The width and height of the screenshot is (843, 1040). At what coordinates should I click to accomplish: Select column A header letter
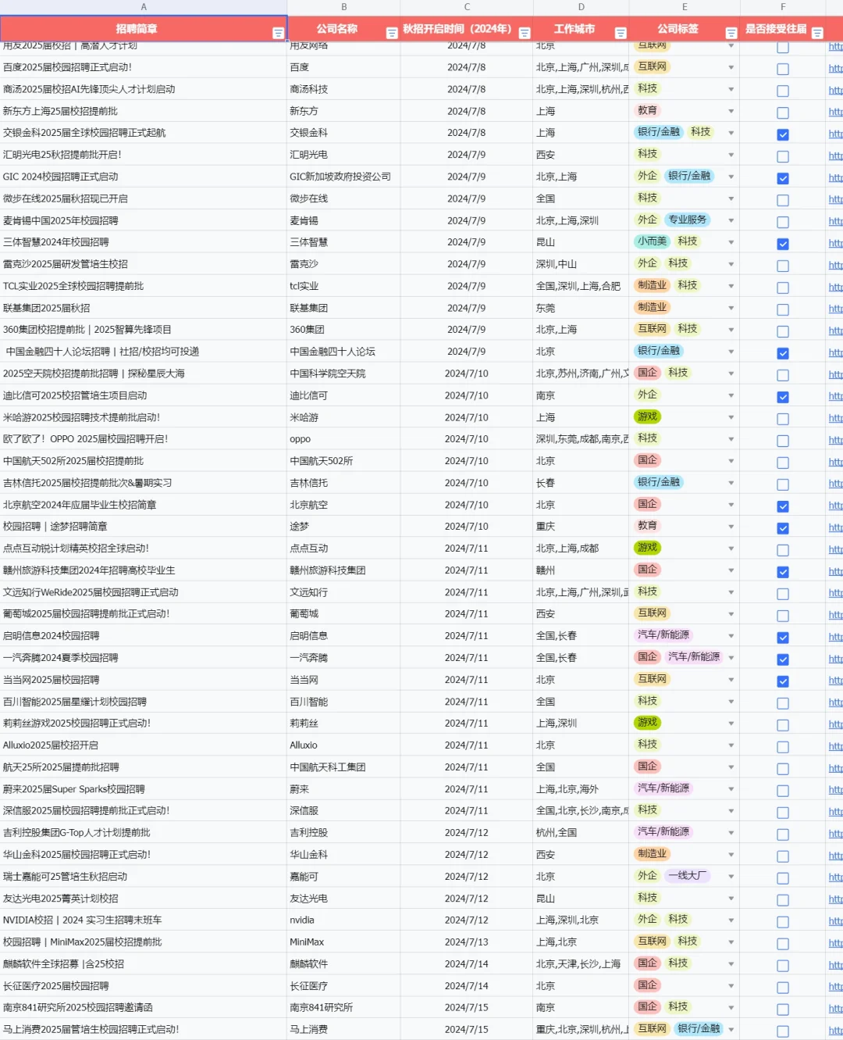coord(144,7)
